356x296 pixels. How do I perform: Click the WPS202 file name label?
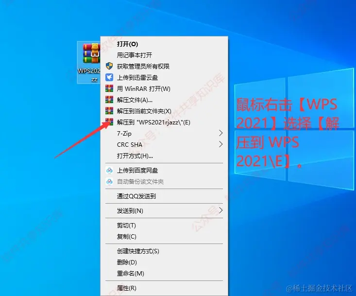click(89, 75)
